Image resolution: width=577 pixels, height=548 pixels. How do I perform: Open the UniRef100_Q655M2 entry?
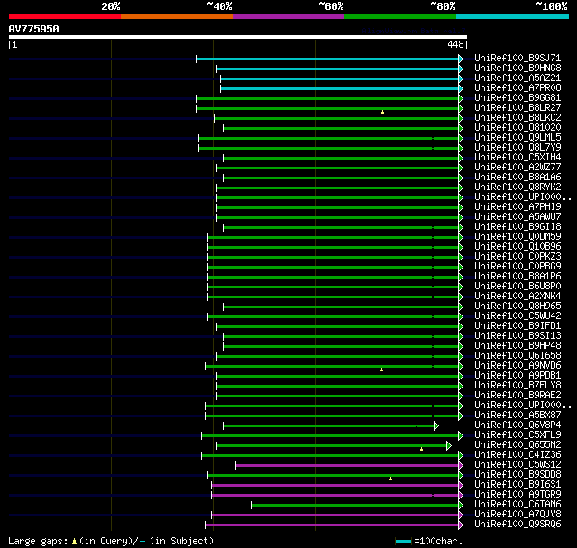point(517,445)
